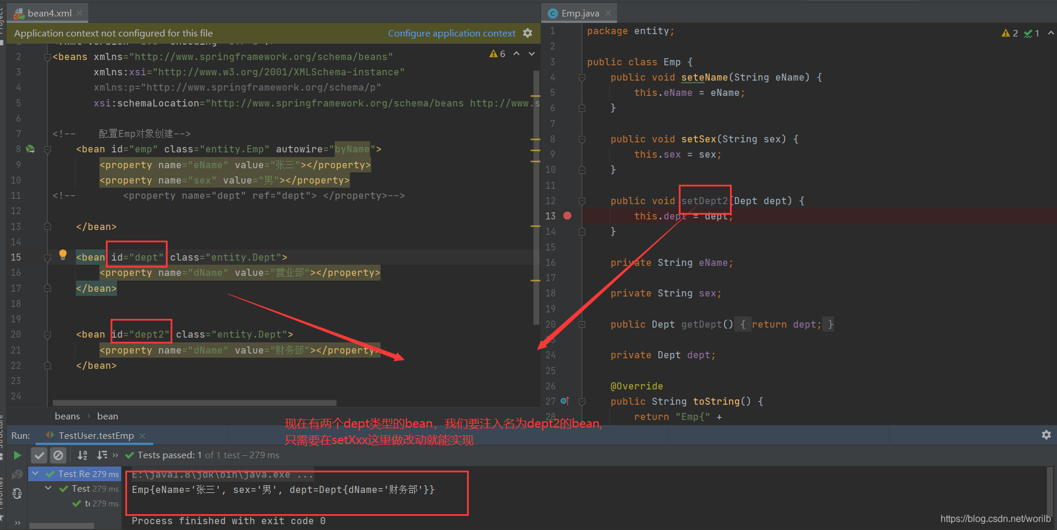Click id="dept" attribute on line 15
The image size is (1057, 530).
pos(138,258)
